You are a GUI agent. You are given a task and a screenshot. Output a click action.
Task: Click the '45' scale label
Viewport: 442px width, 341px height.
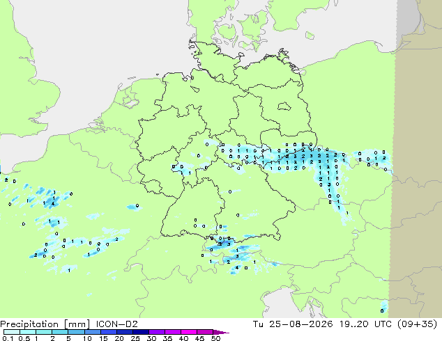point(199,338)
